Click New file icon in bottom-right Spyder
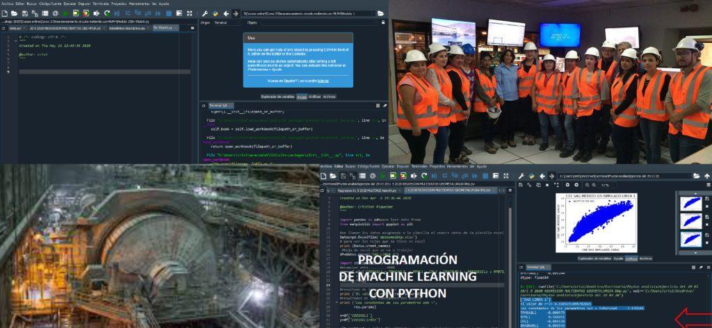Viewport: 712px width, 328px height. (323, 176)
